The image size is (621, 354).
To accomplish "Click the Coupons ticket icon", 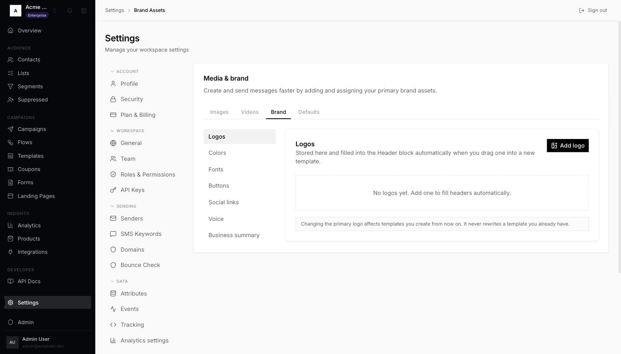I will tap(11, 169).
